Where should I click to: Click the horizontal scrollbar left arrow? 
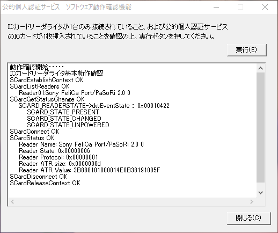[12, 201]
